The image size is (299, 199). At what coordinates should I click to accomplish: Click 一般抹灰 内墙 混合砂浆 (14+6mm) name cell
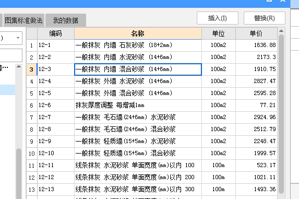point(138,69)
